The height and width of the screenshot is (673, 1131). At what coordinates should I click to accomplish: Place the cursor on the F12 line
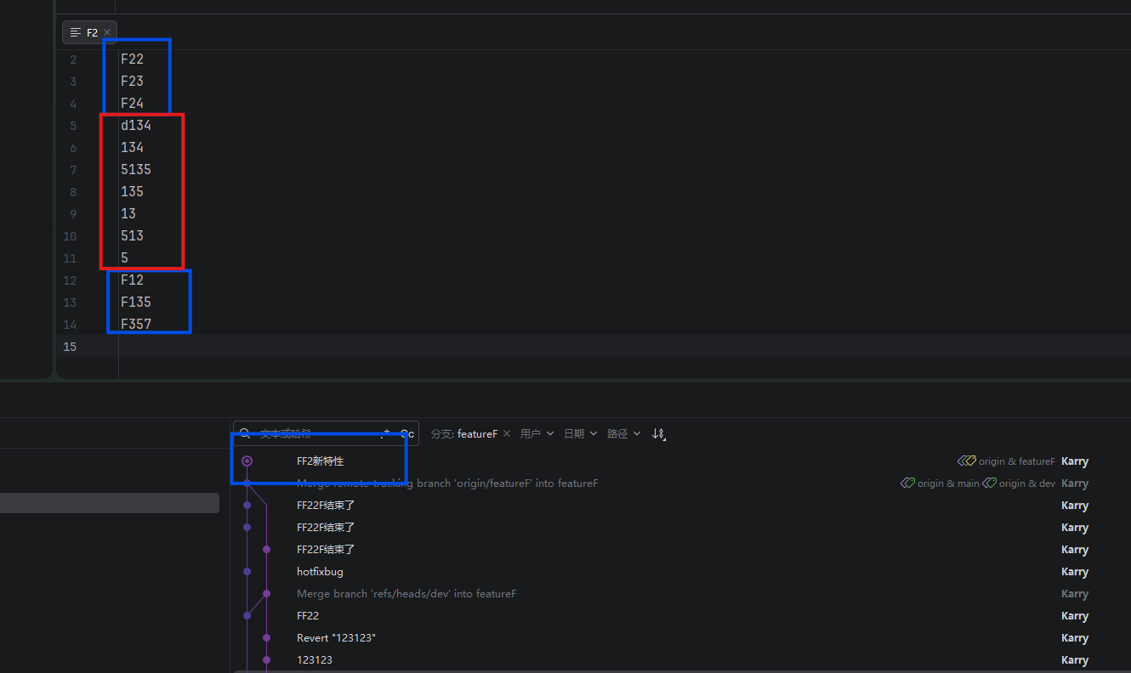pos(132,280)
